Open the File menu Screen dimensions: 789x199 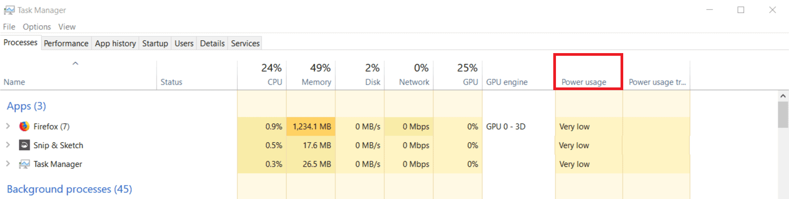click(9, 27)
